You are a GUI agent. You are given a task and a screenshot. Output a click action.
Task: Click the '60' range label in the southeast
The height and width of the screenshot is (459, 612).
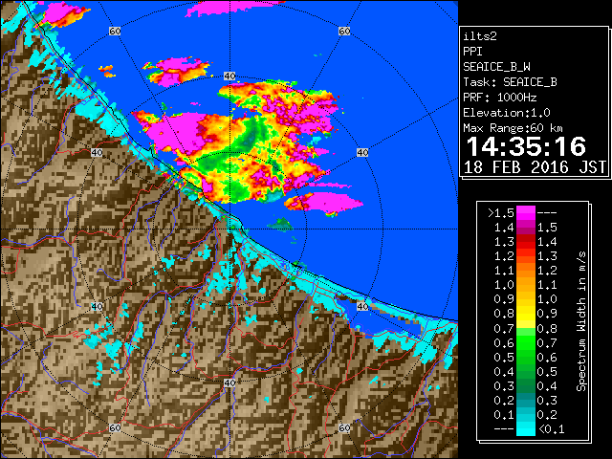tap(344, 427)
